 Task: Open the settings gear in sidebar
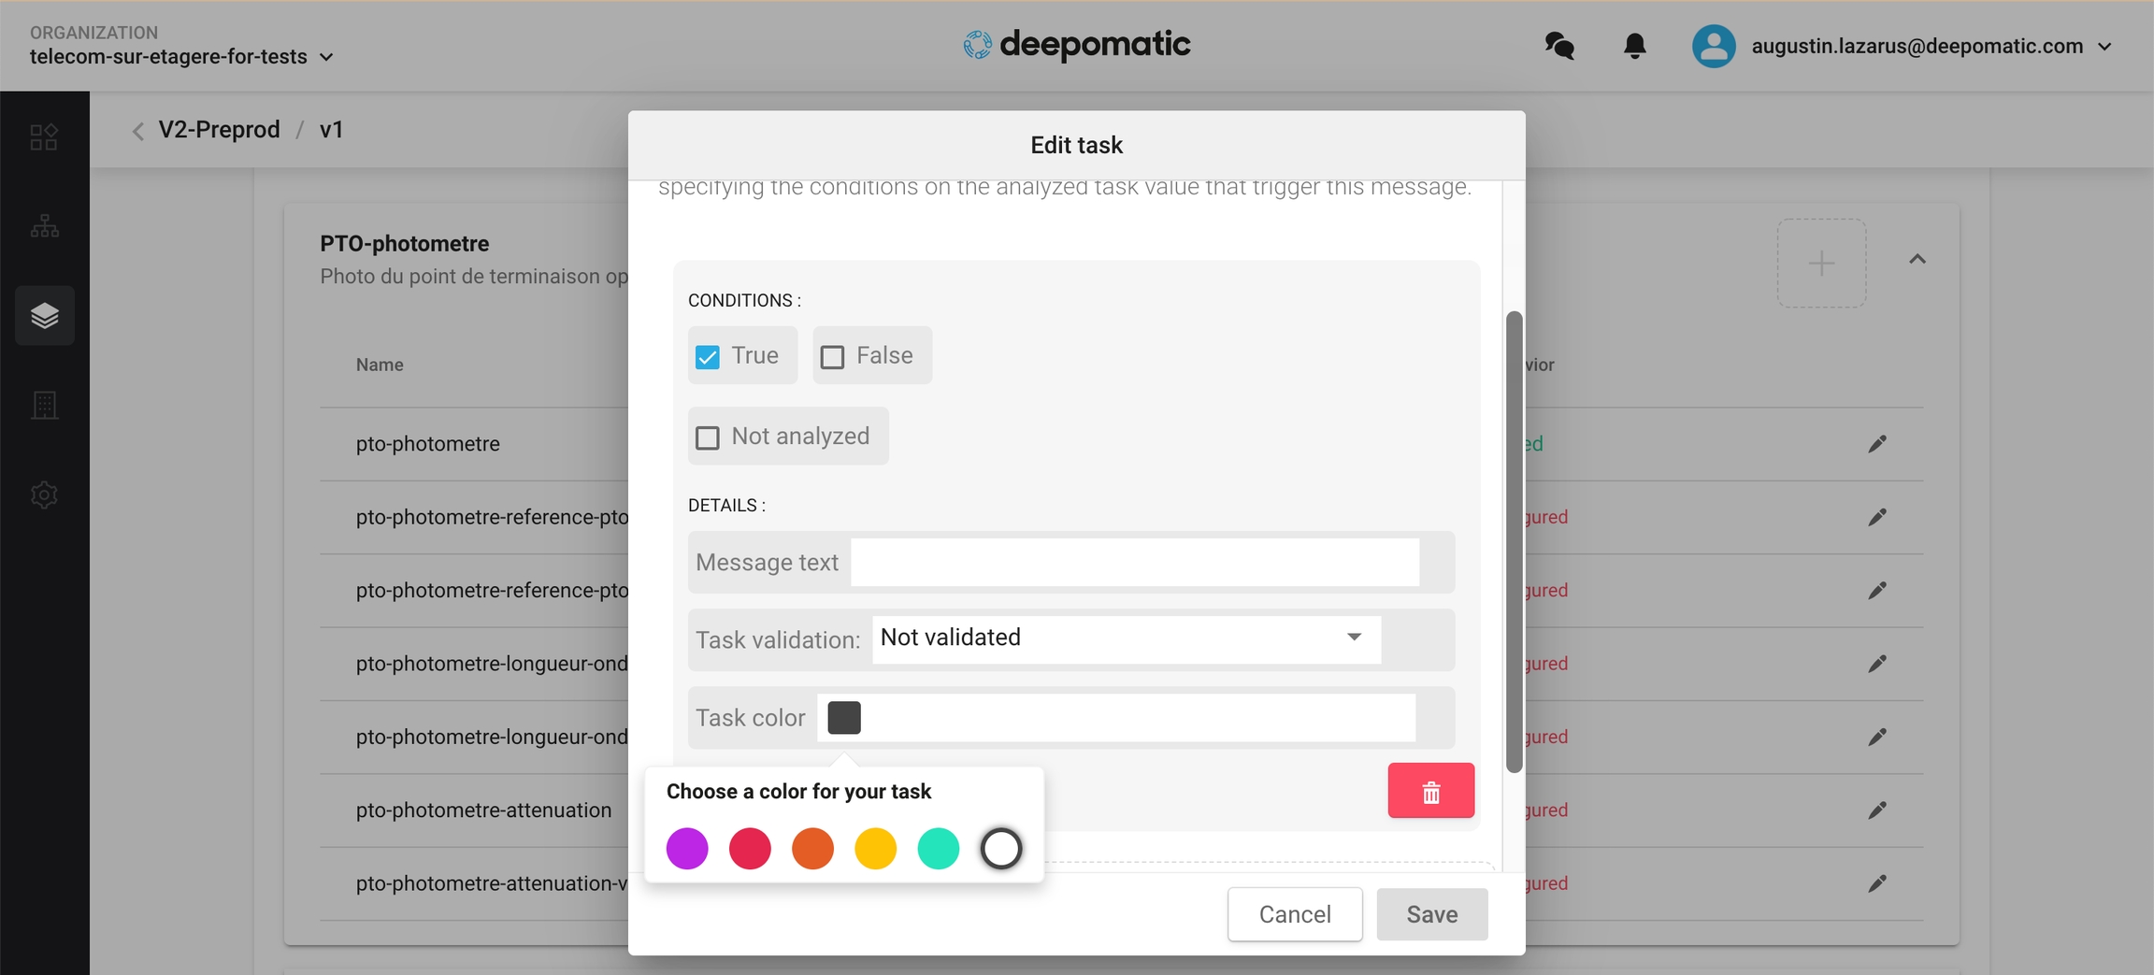tap(44, 495)
